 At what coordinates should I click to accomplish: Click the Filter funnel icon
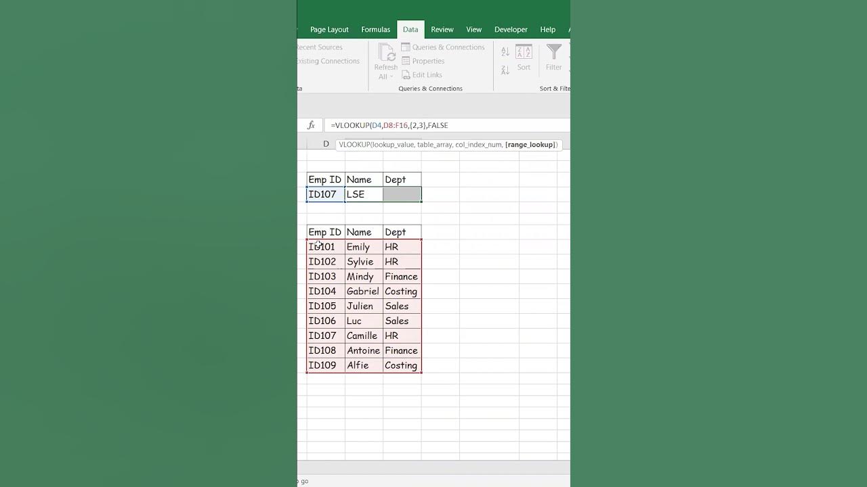pos(554,52)
